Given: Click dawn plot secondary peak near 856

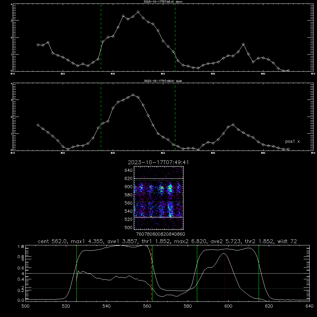Looking at the screenshot, I should [x=243, y=44].
